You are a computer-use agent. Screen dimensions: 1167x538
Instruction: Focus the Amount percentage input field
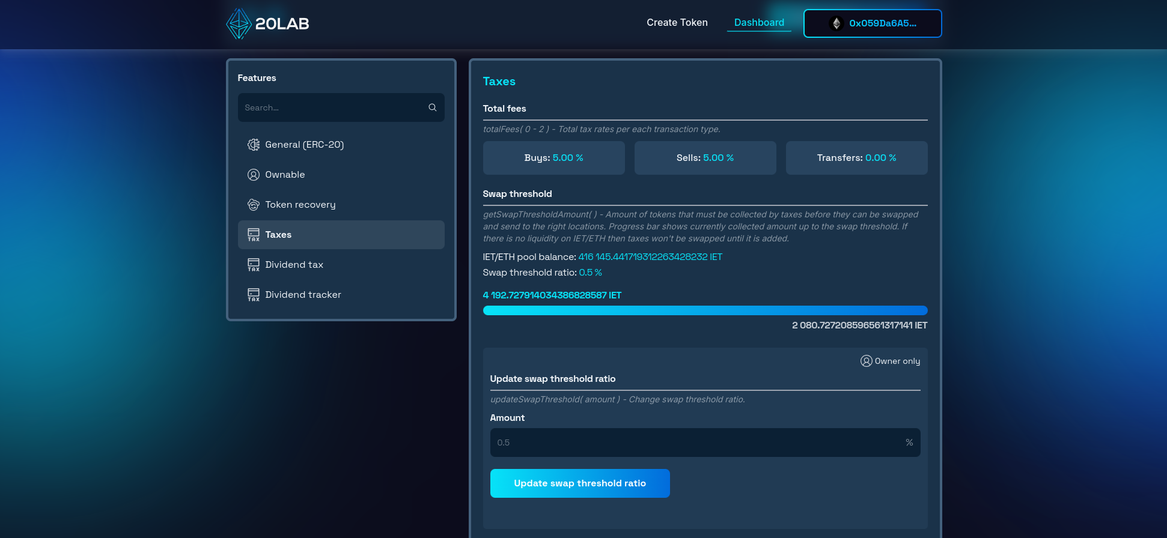(705, 443)
